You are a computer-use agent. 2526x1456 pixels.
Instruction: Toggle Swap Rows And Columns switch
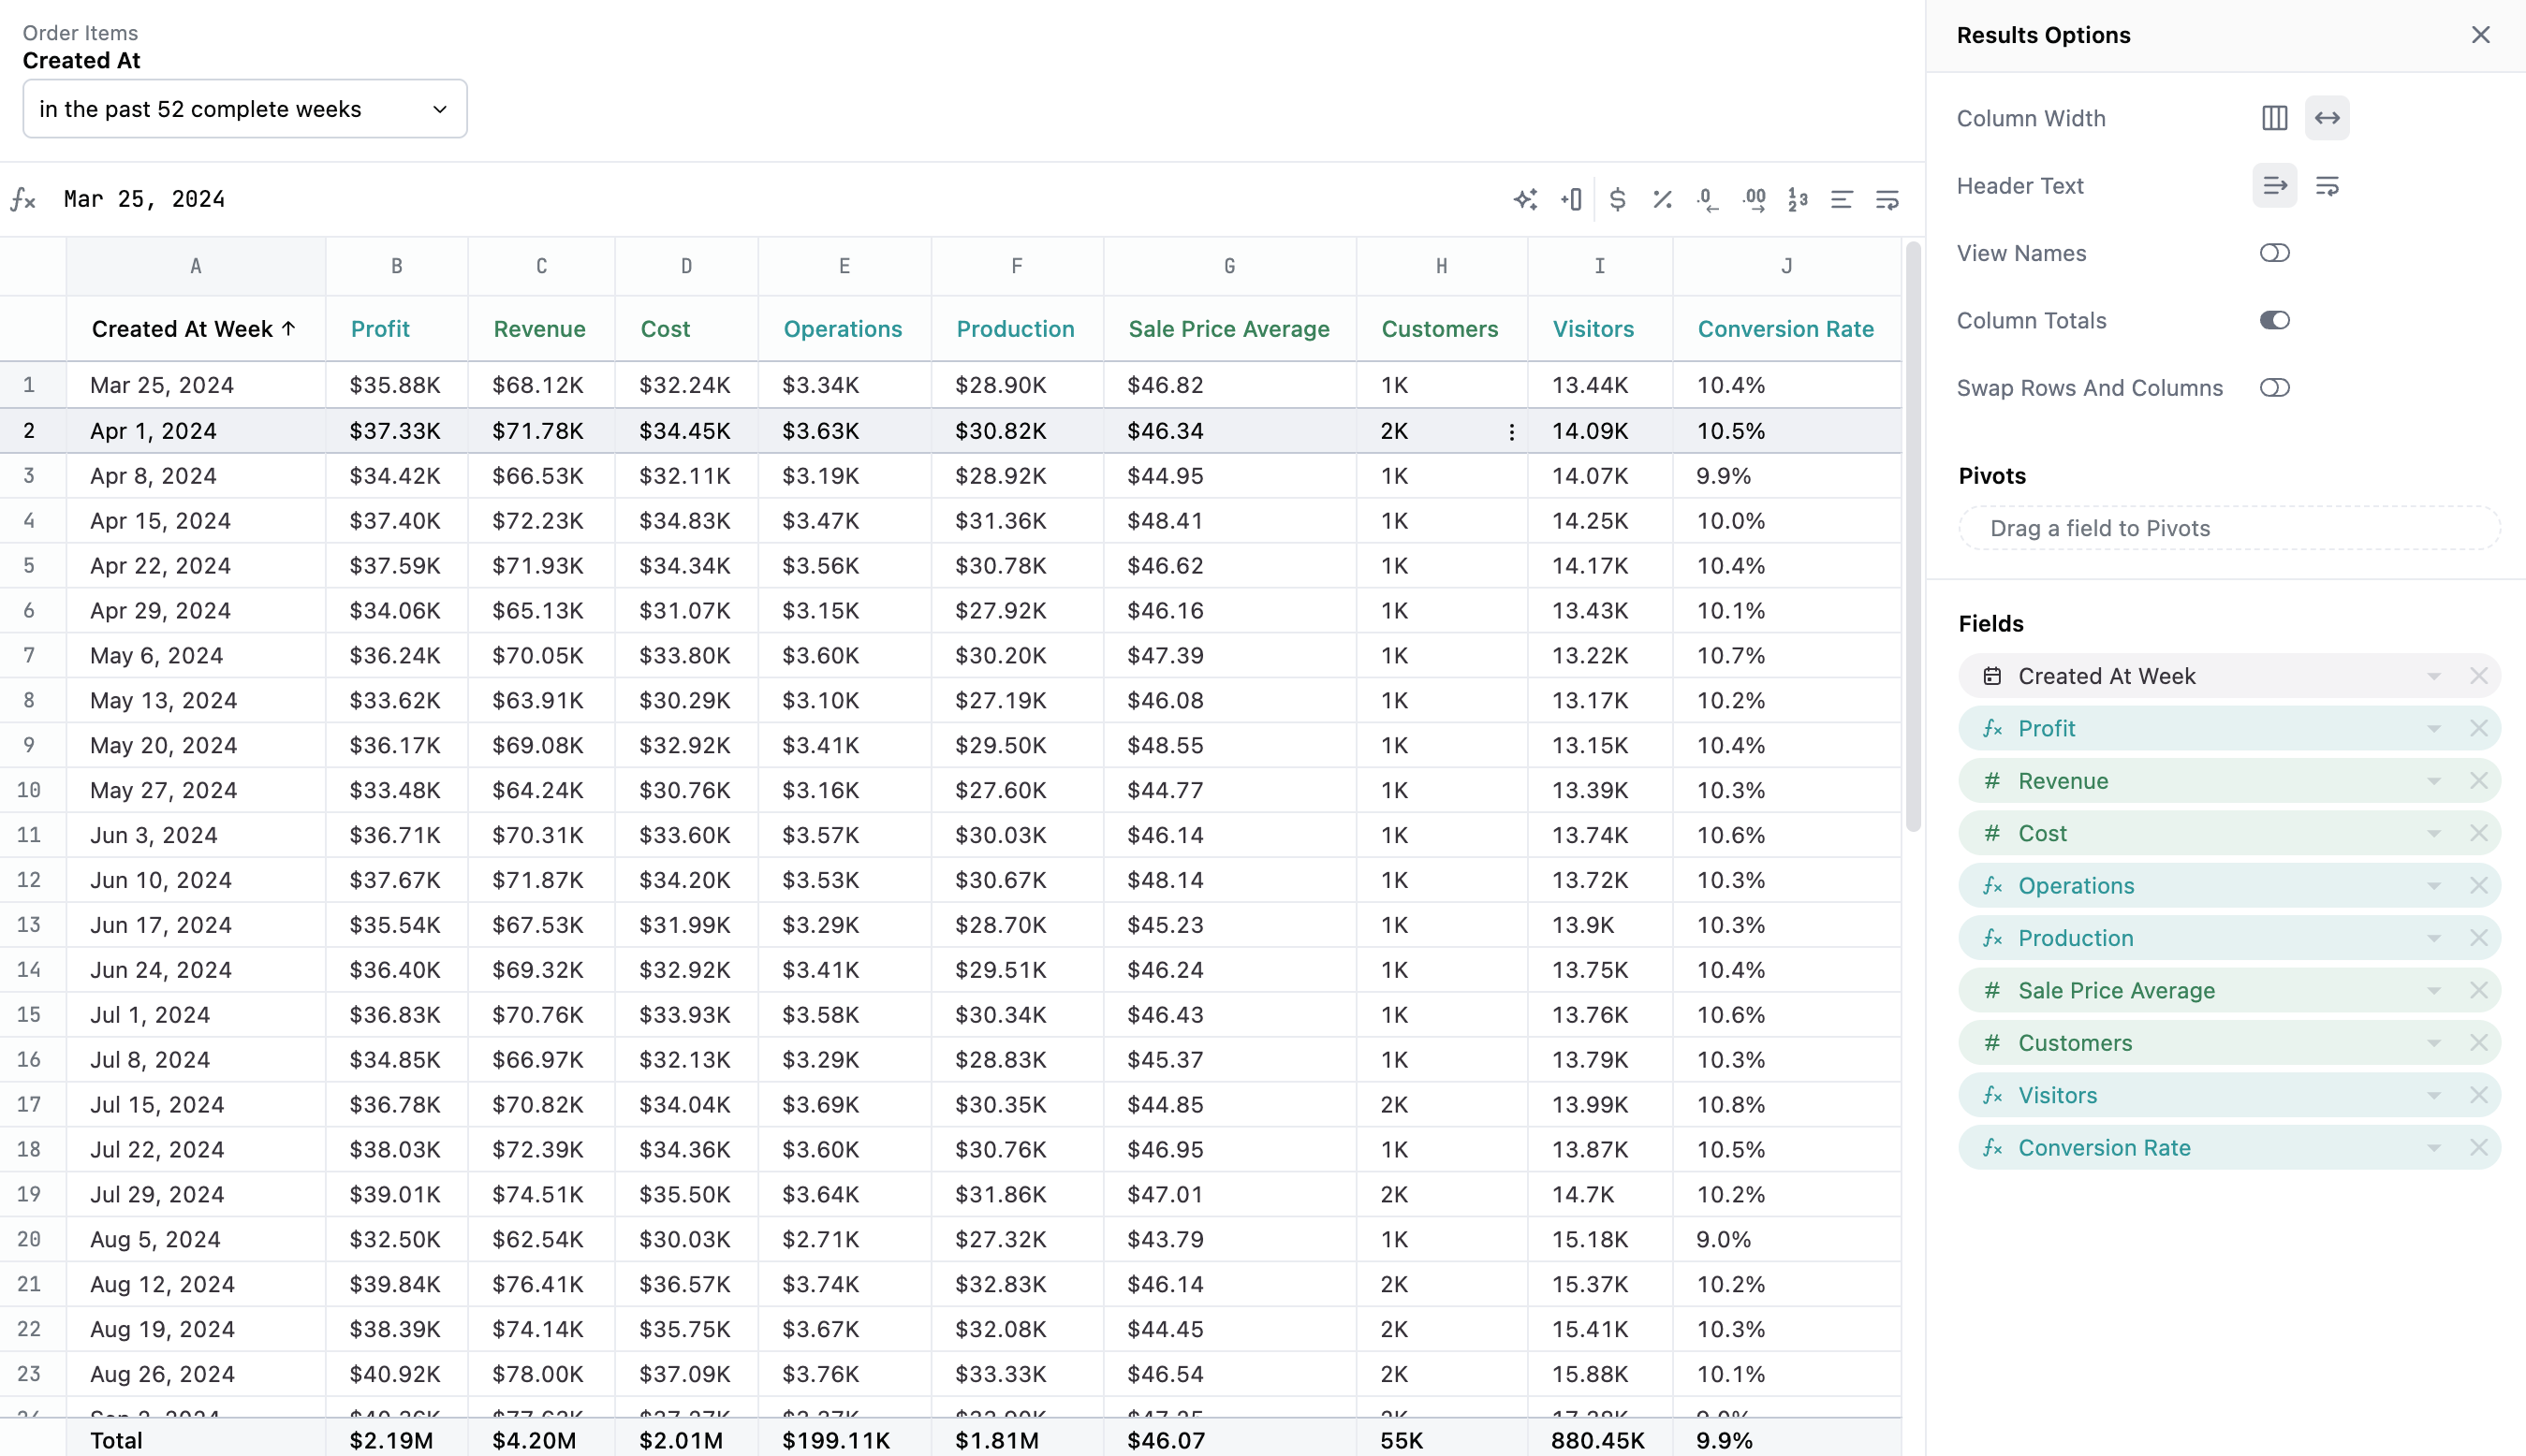(2274, 388)
